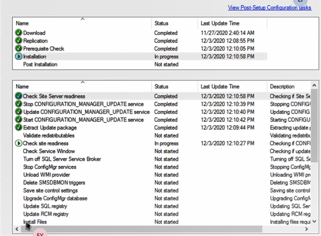Screen dimensions: 321x236
Task: Sort lower list by Last Update Time header
Action: [233, 87]
